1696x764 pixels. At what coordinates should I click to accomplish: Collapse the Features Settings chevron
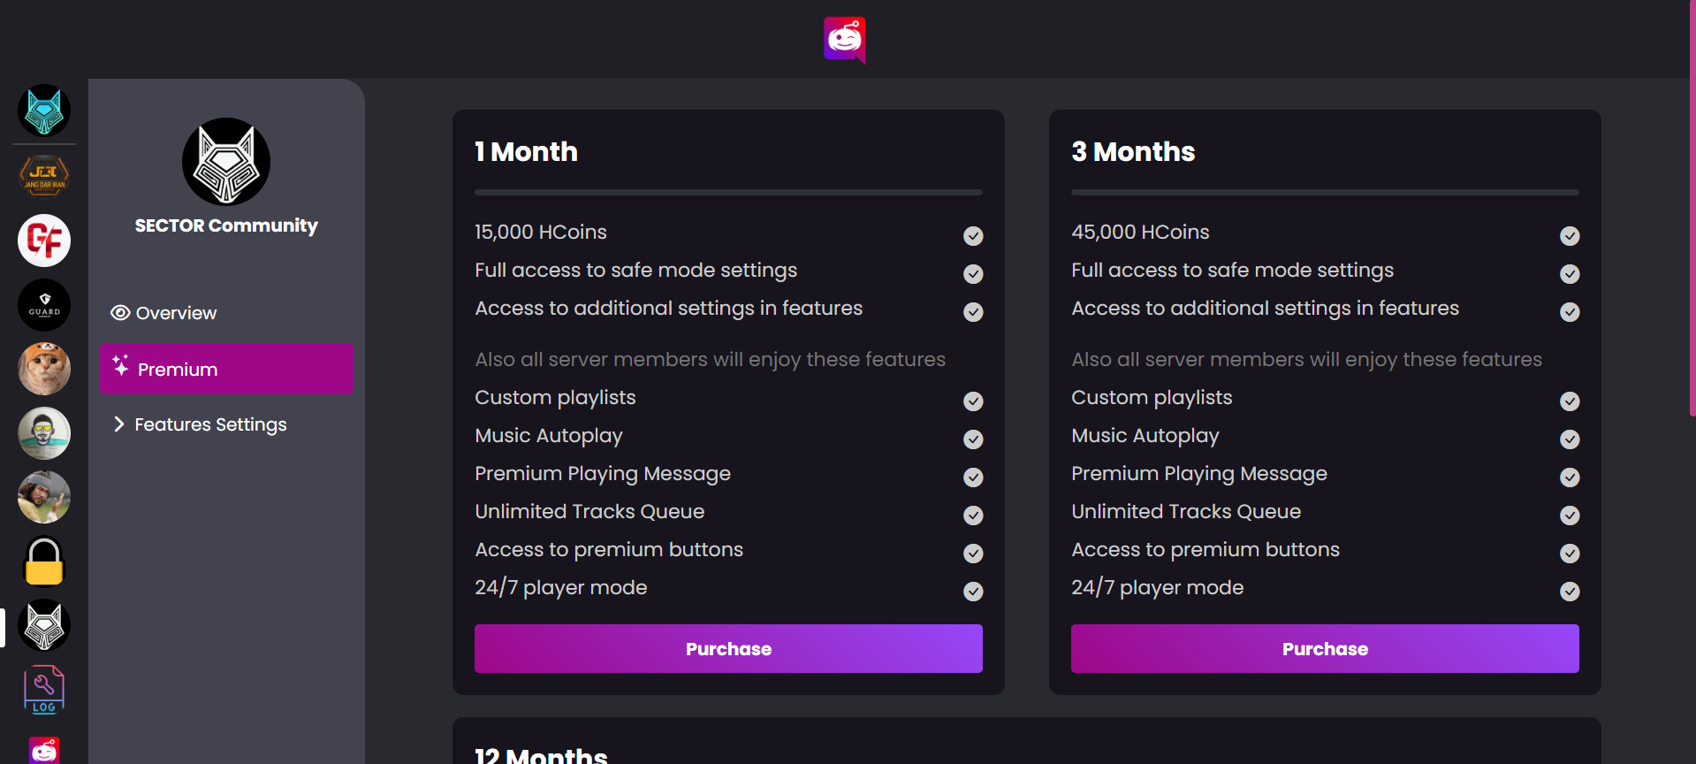click(120, 424)
